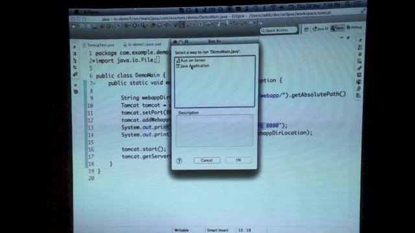415x233 pixels.
Task: Collapse the main method on line 7
Action: (94, 83)
